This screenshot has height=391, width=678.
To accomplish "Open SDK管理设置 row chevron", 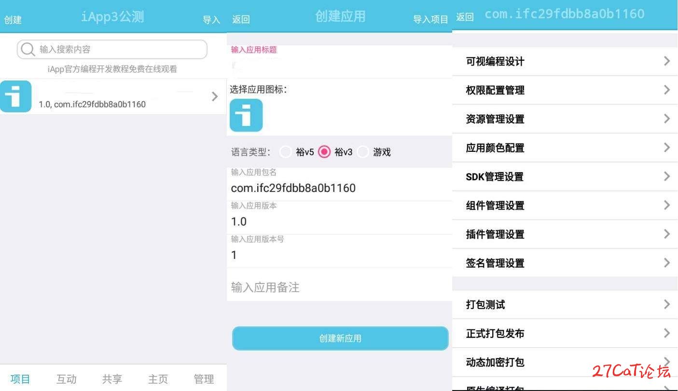I will click(x=667, y=176).
